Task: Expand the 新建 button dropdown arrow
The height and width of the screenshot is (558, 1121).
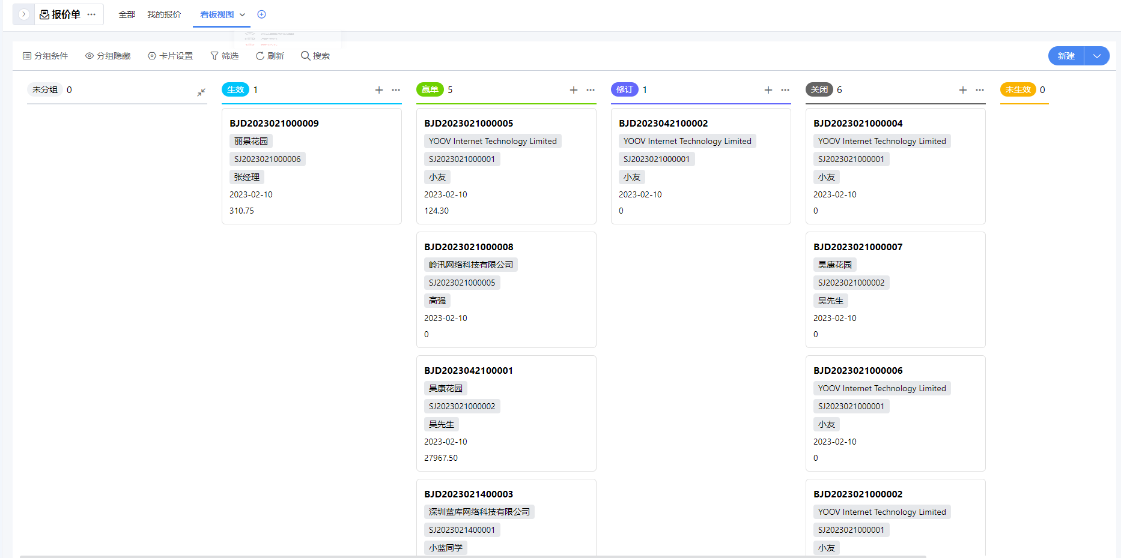Action: tap(1097, 56)
